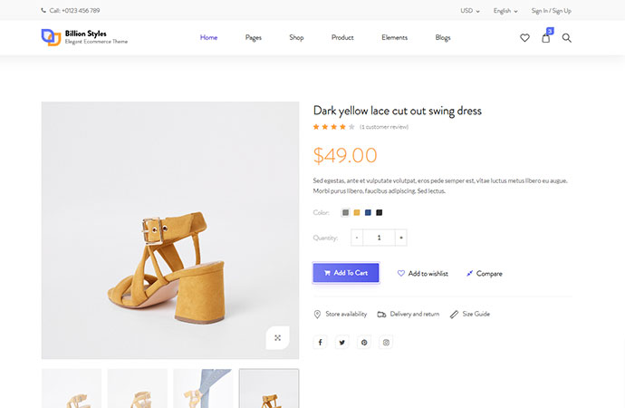Open the Elements menu
The width and height of the screenshot is (625, 408).
[394, 38]
